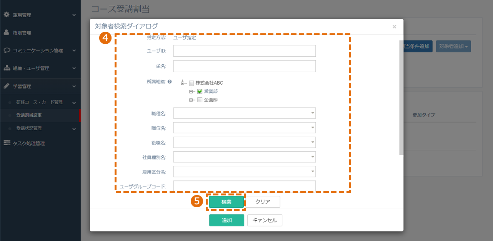Close the 対象者検索ダイアログ with the X
The image size is (493, 241).
(x=394, y=26)
